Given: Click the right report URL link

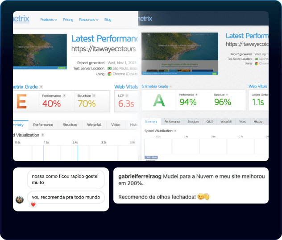Looking at the screenshot, I should click(247, 44).
